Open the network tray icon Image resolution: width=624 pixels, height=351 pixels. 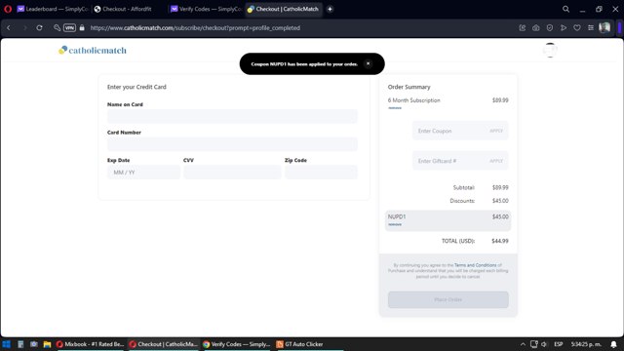coord(533,344)
